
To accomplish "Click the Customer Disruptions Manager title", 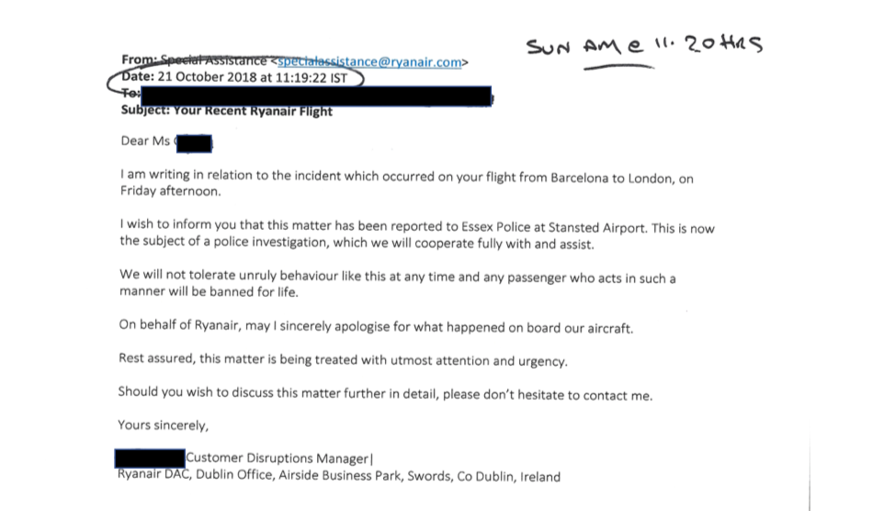I will coord(277,459).
